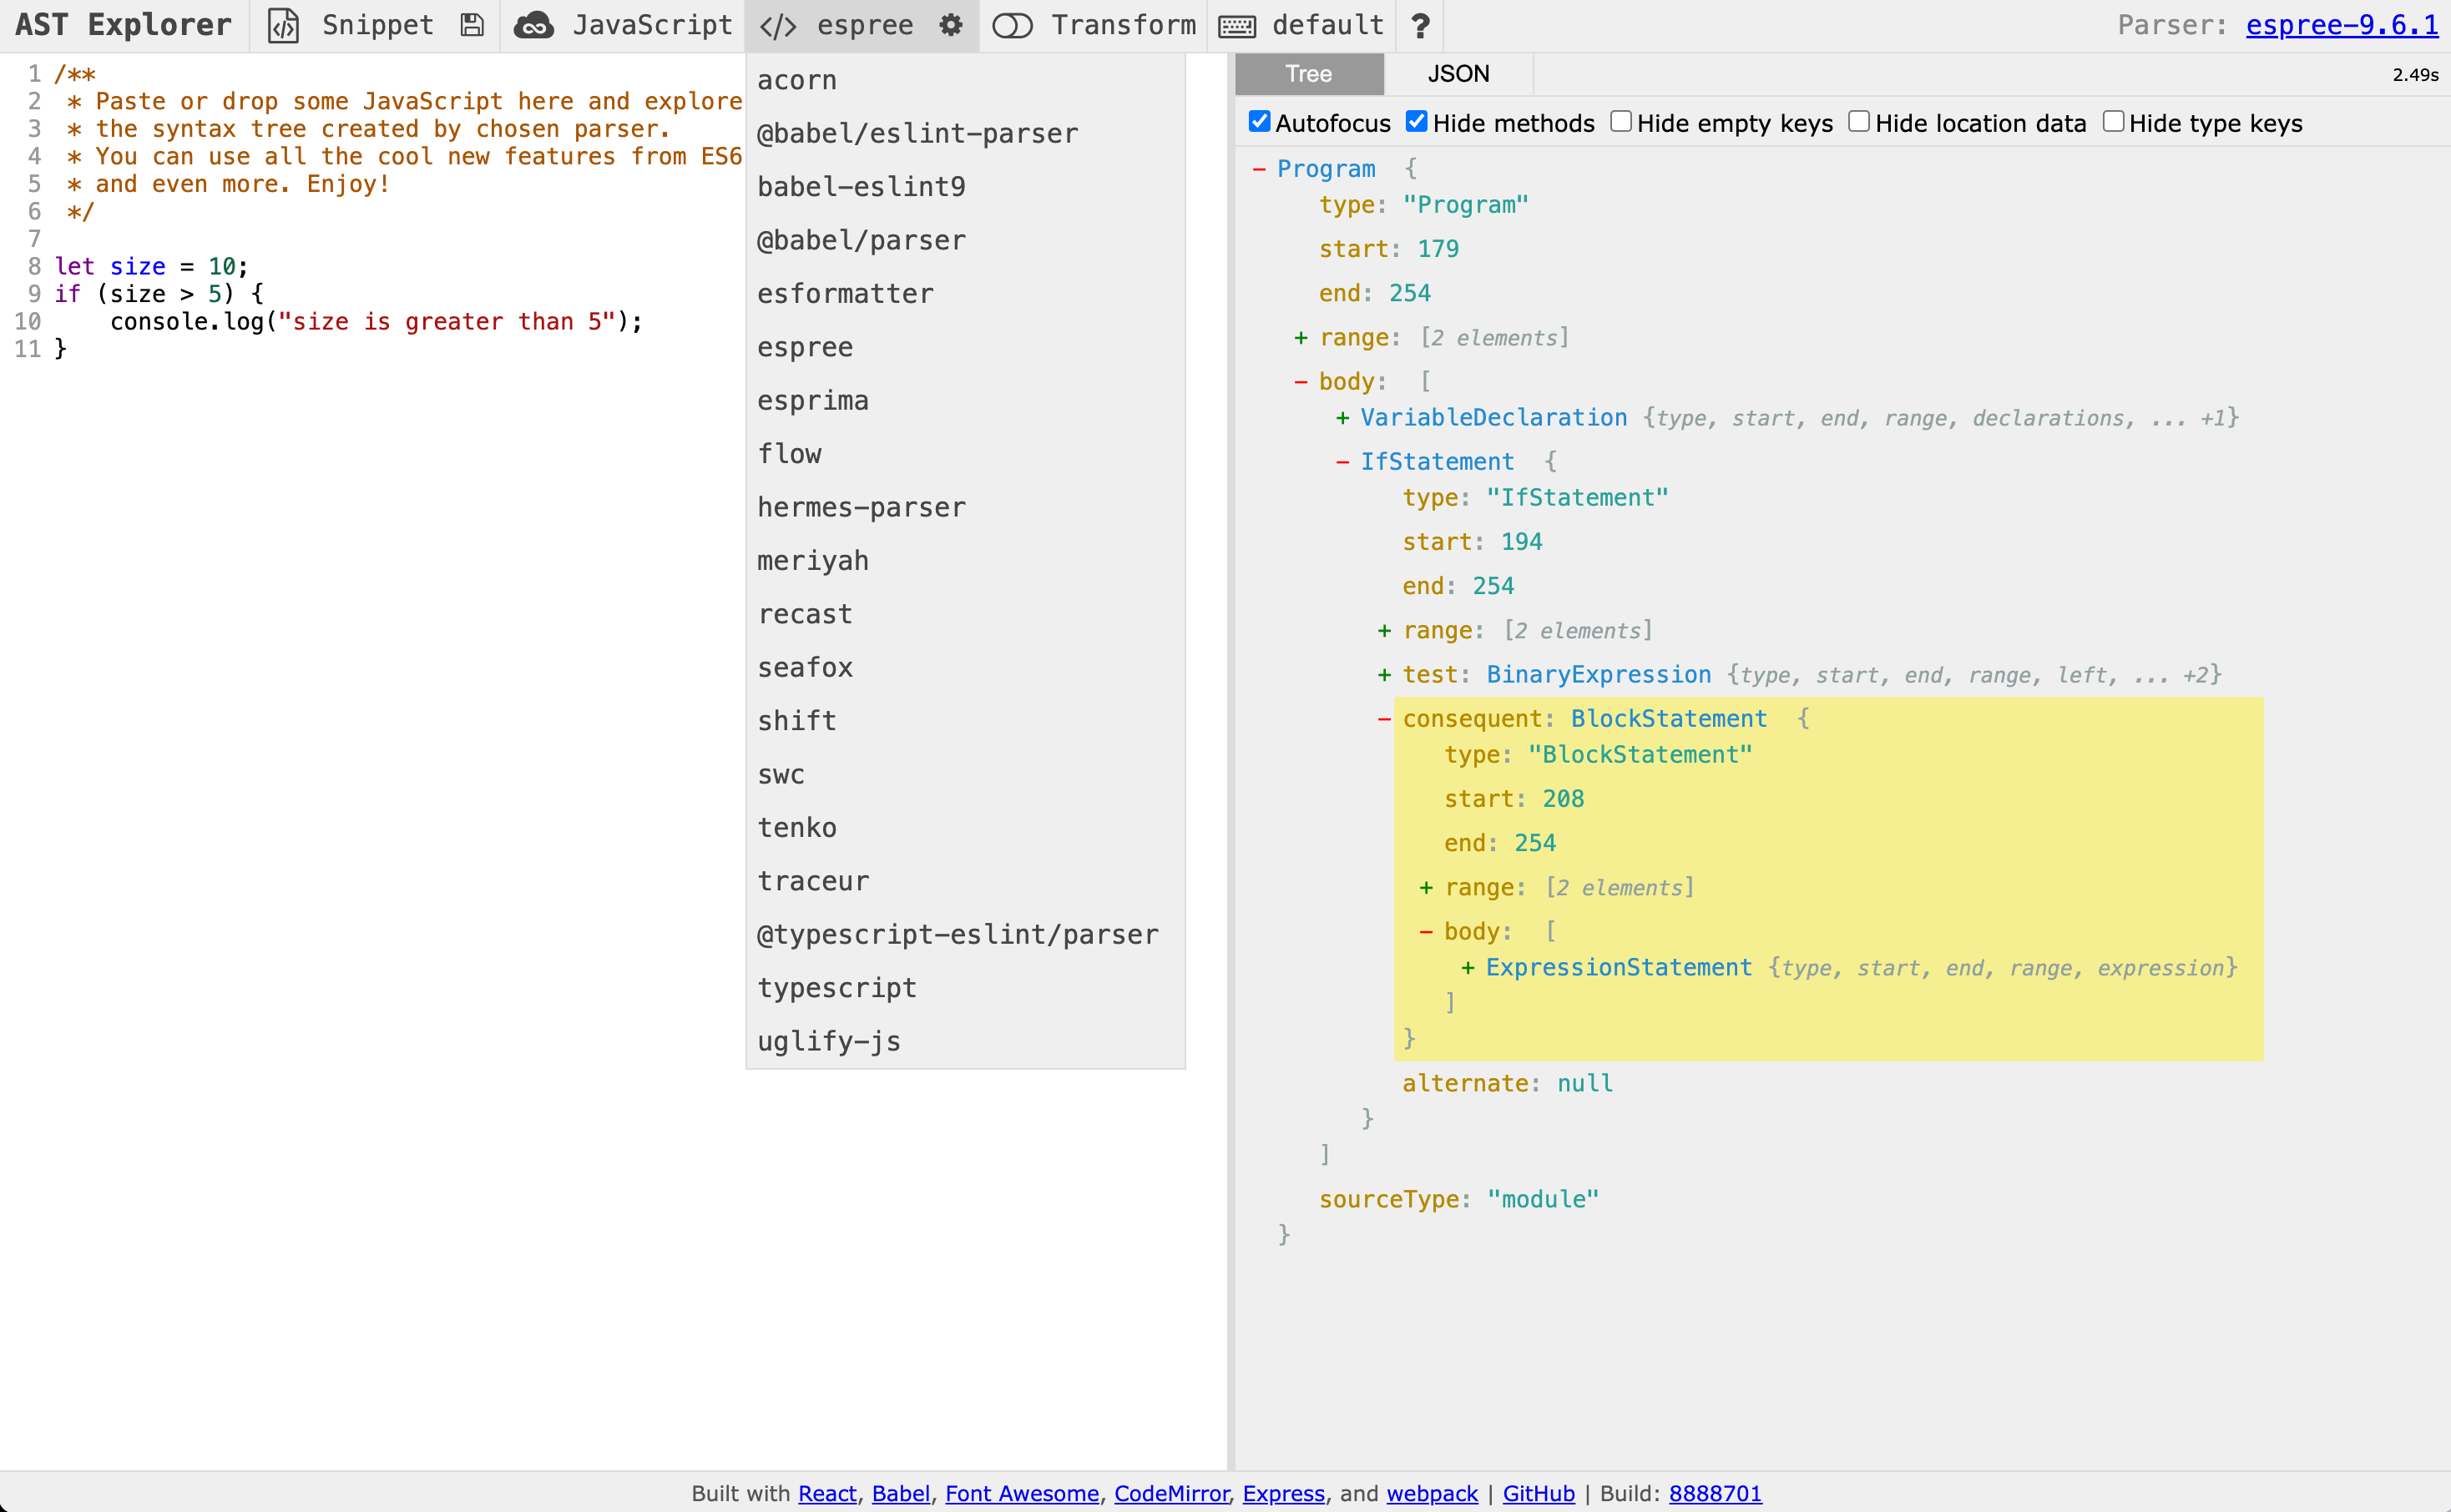Switch to the JSON tab
This screenshot has height=1512, width=2451.
[1458, 74]
